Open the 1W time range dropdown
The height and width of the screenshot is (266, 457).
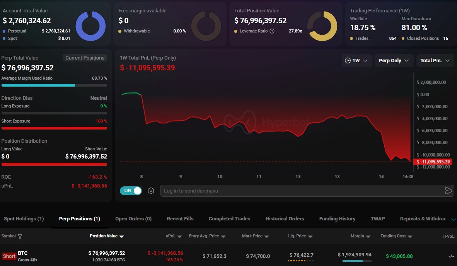click(x=357, y=61)
